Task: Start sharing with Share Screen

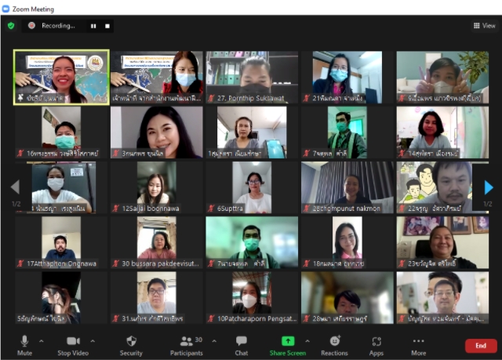Action: pos(287,344)
